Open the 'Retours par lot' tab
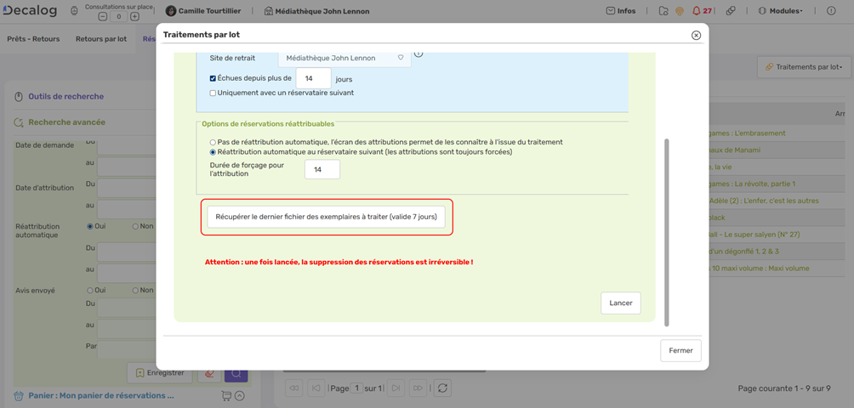The height and width of the screenshot is (408, 854). (x=100, y=39)
